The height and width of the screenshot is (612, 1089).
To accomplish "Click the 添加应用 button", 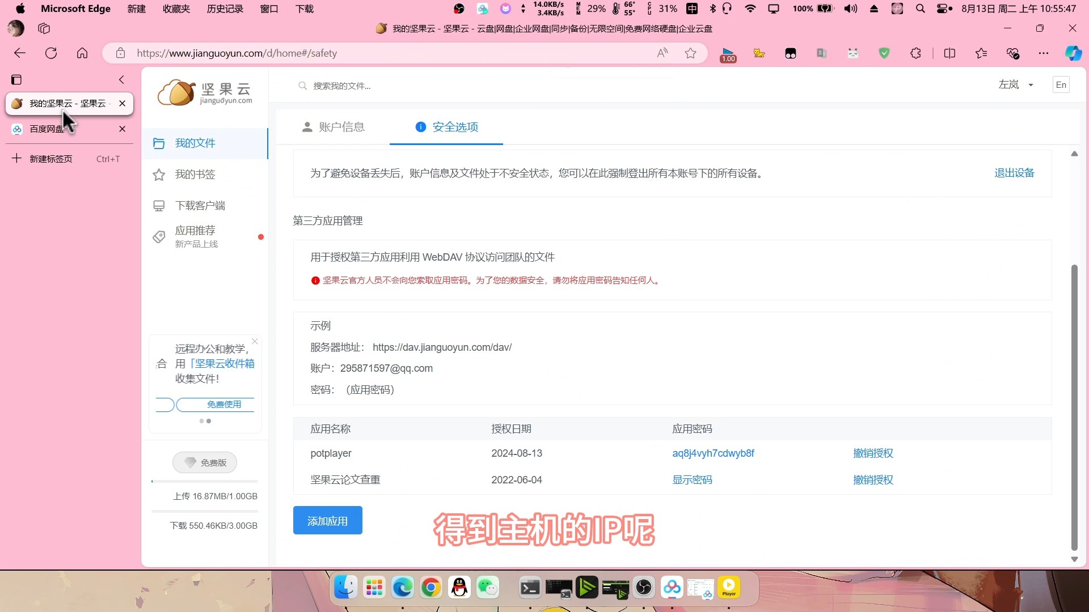I will 327,521.
